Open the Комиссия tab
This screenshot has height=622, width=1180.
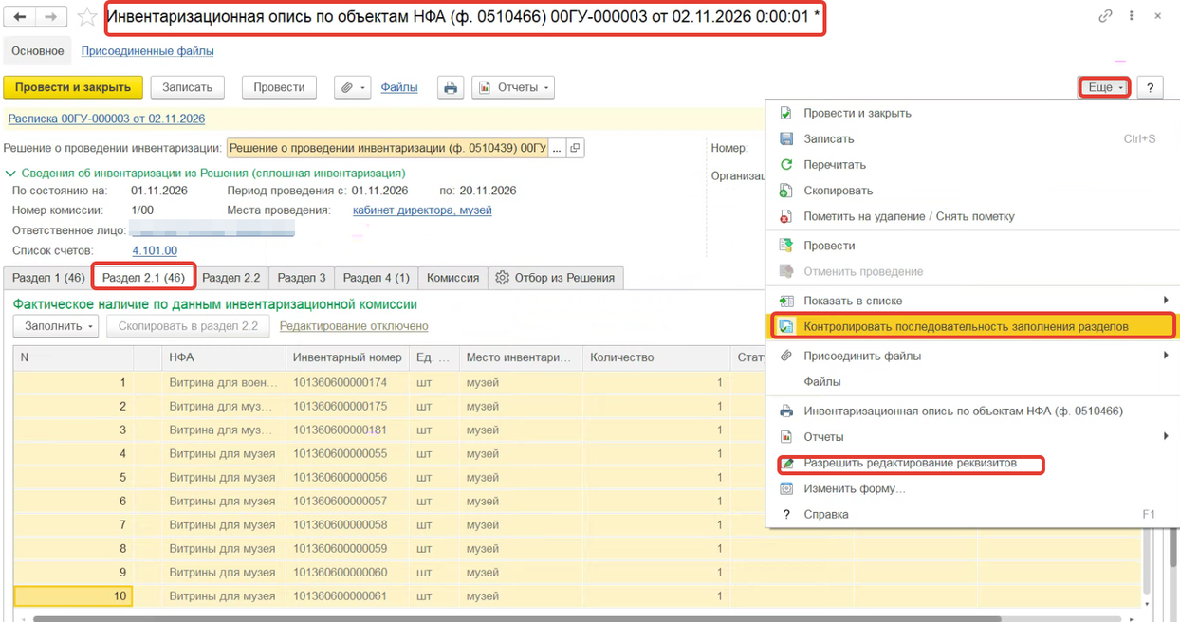click(x=452, y=278)
